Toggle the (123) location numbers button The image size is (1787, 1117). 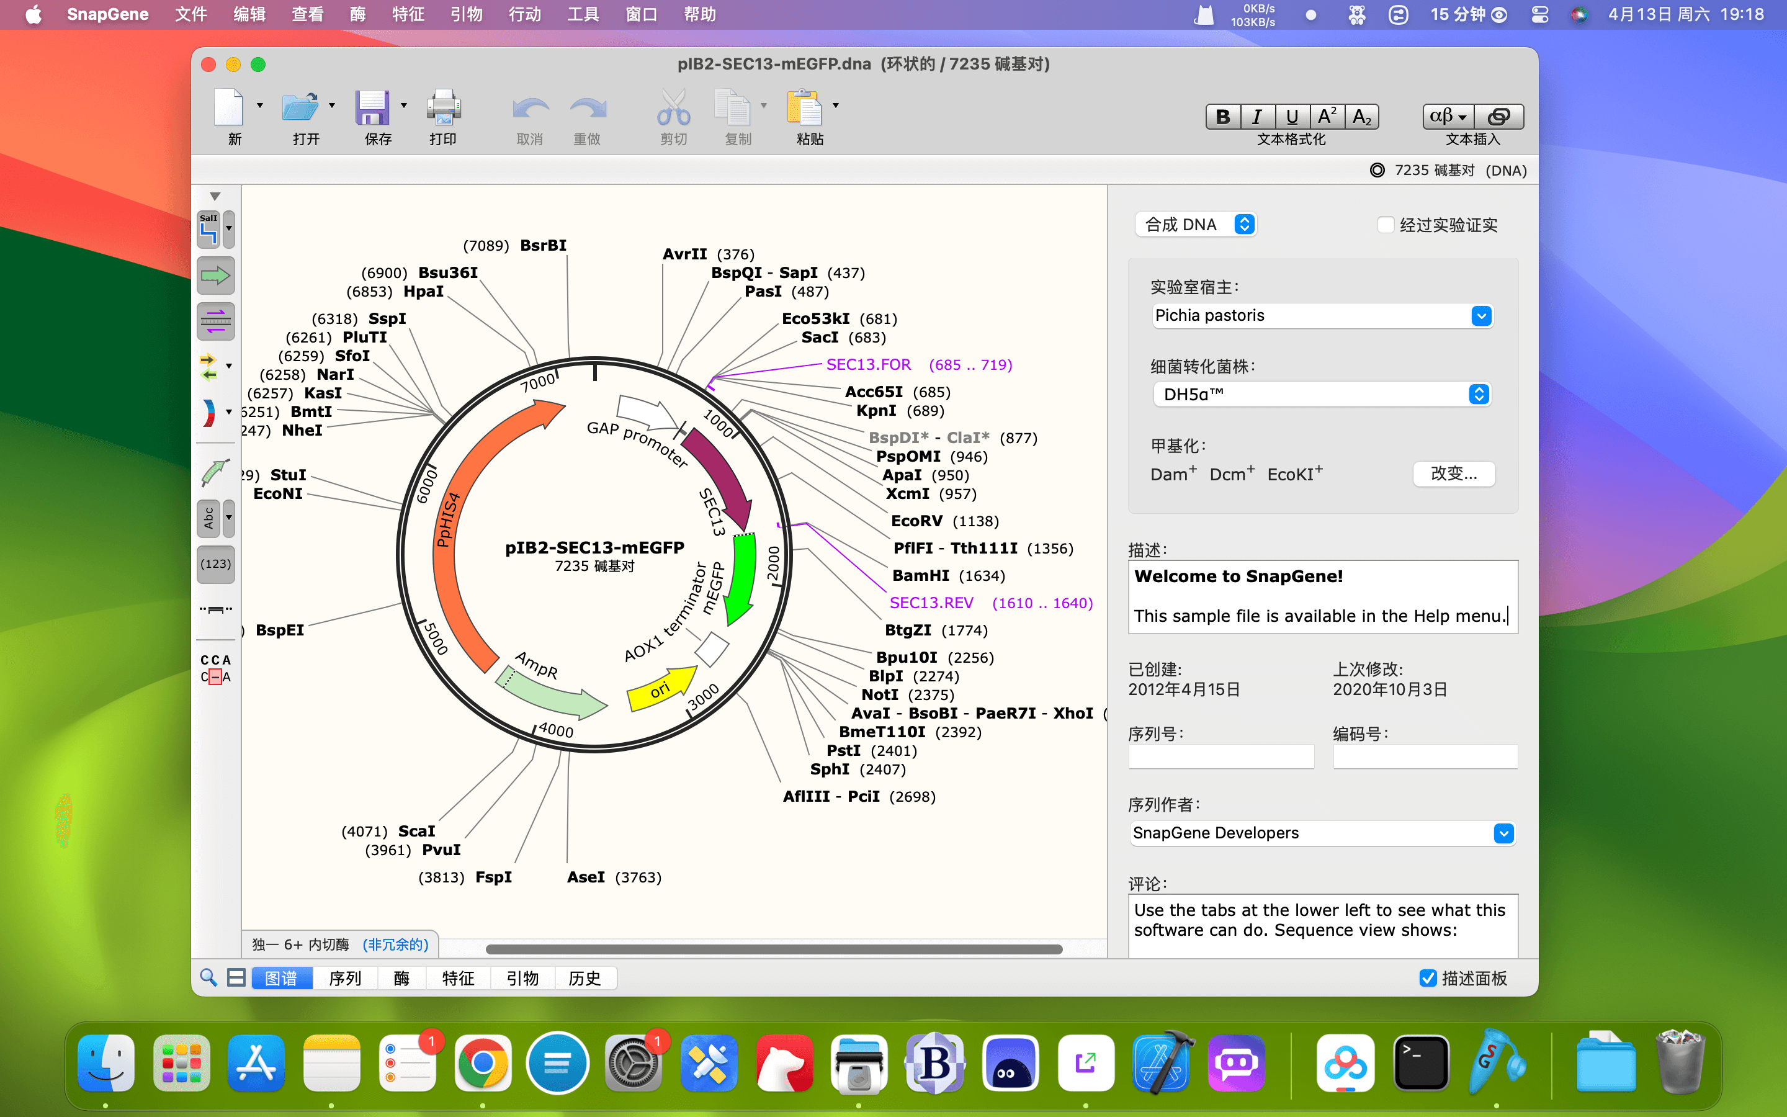point(216,563)
